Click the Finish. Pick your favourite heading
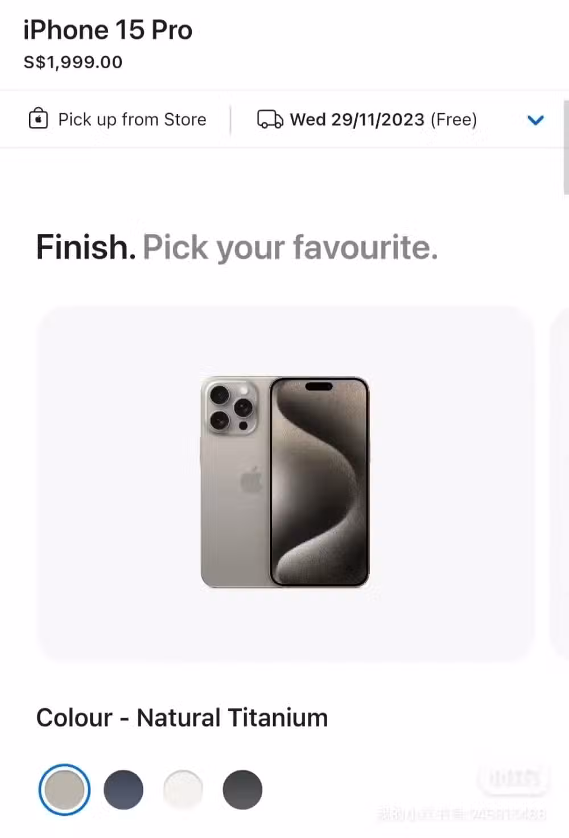The image size is (569, 838). coord(237,248)
